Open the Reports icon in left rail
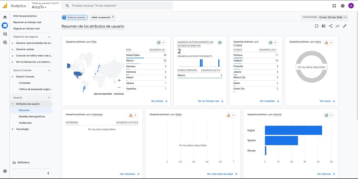This screenshot has height=179, width=358. pos(5,25)
